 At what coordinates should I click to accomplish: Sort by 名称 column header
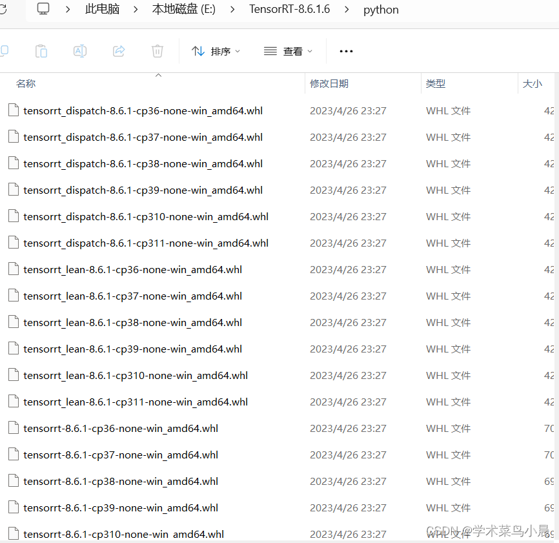pyautogui.click(x=26, y=83)
